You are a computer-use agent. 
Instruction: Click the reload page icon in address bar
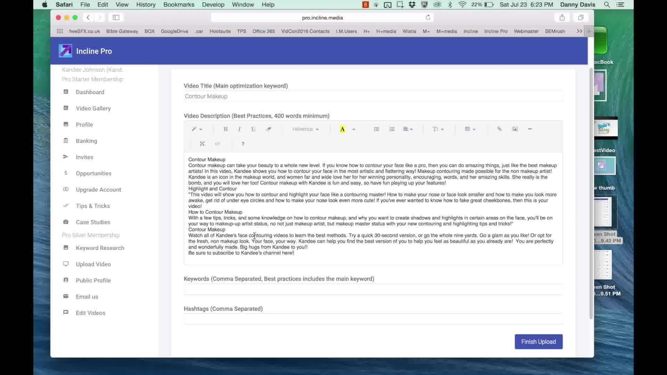click(428, 17)
